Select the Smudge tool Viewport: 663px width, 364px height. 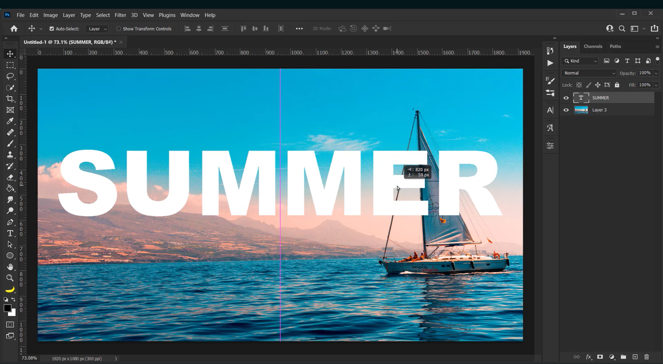point(10,200)
